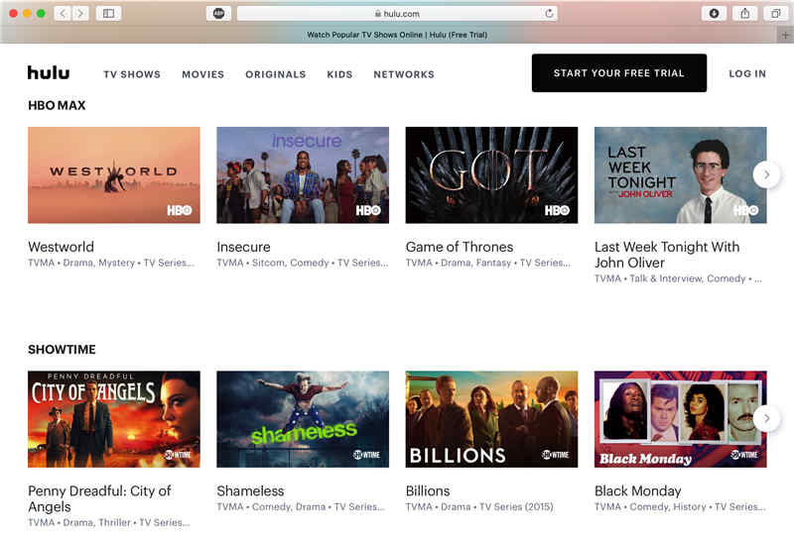This screenshot has width=794, height=541.
Task: Click the Safari back arrow button
Action: (62, 13)
